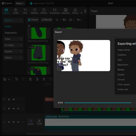
Task: Click the search media icon
Action: [x=57, y=20]
